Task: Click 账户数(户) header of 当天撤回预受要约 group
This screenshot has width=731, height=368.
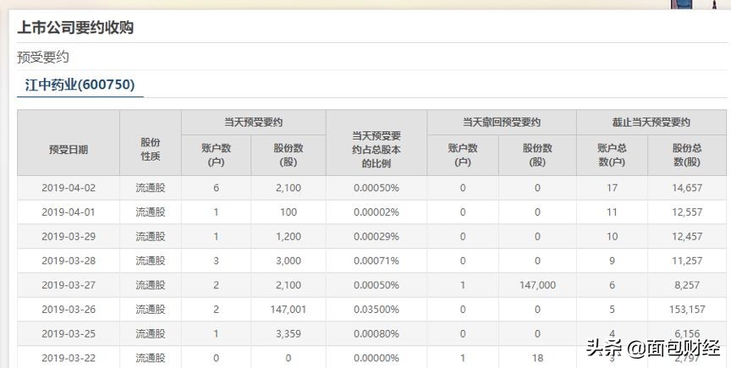Action: (463, 156)
